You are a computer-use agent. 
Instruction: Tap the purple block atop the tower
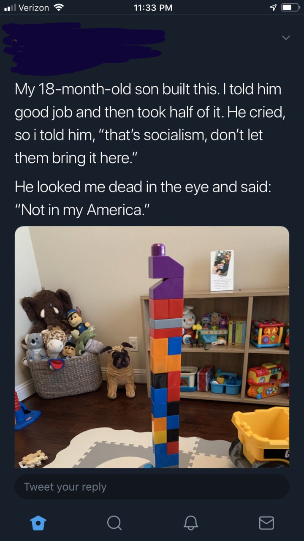pos(166,271)
